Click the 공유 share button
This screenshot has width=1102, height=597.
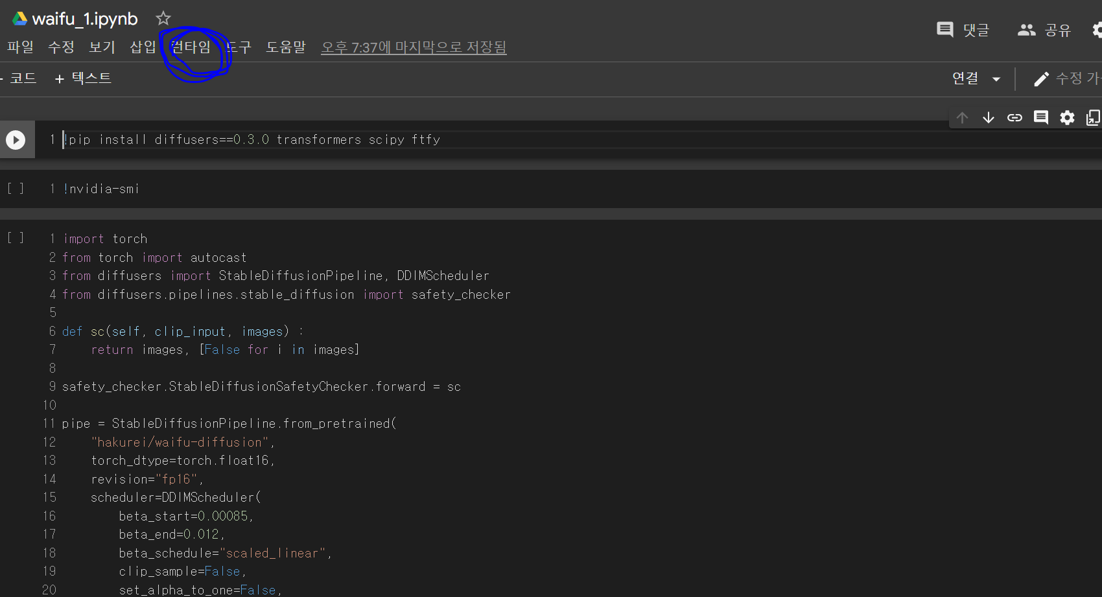1044,30
